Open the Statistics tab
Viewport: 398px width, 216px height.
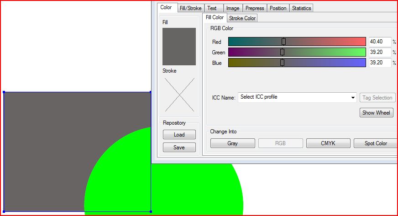tap(301, 8)
